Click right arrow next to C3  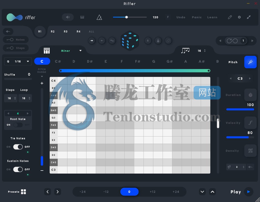point(250,78)
